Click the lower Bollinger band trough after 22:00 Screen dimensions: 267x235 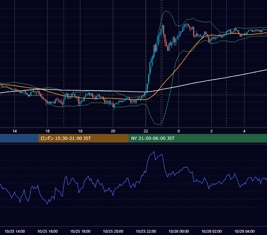pyautogui.click(x=158, y=124)
